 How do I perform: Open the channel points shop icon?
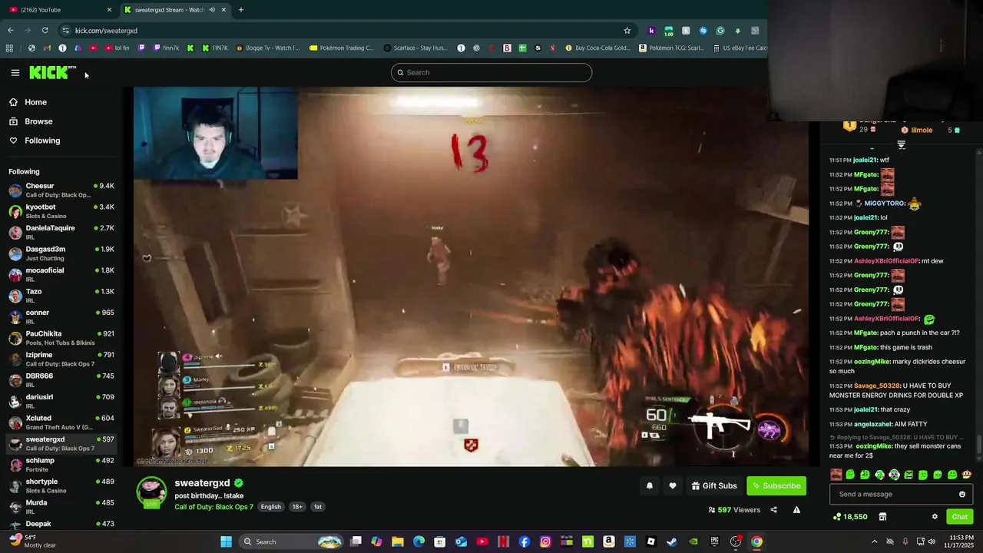pos(882,517)
